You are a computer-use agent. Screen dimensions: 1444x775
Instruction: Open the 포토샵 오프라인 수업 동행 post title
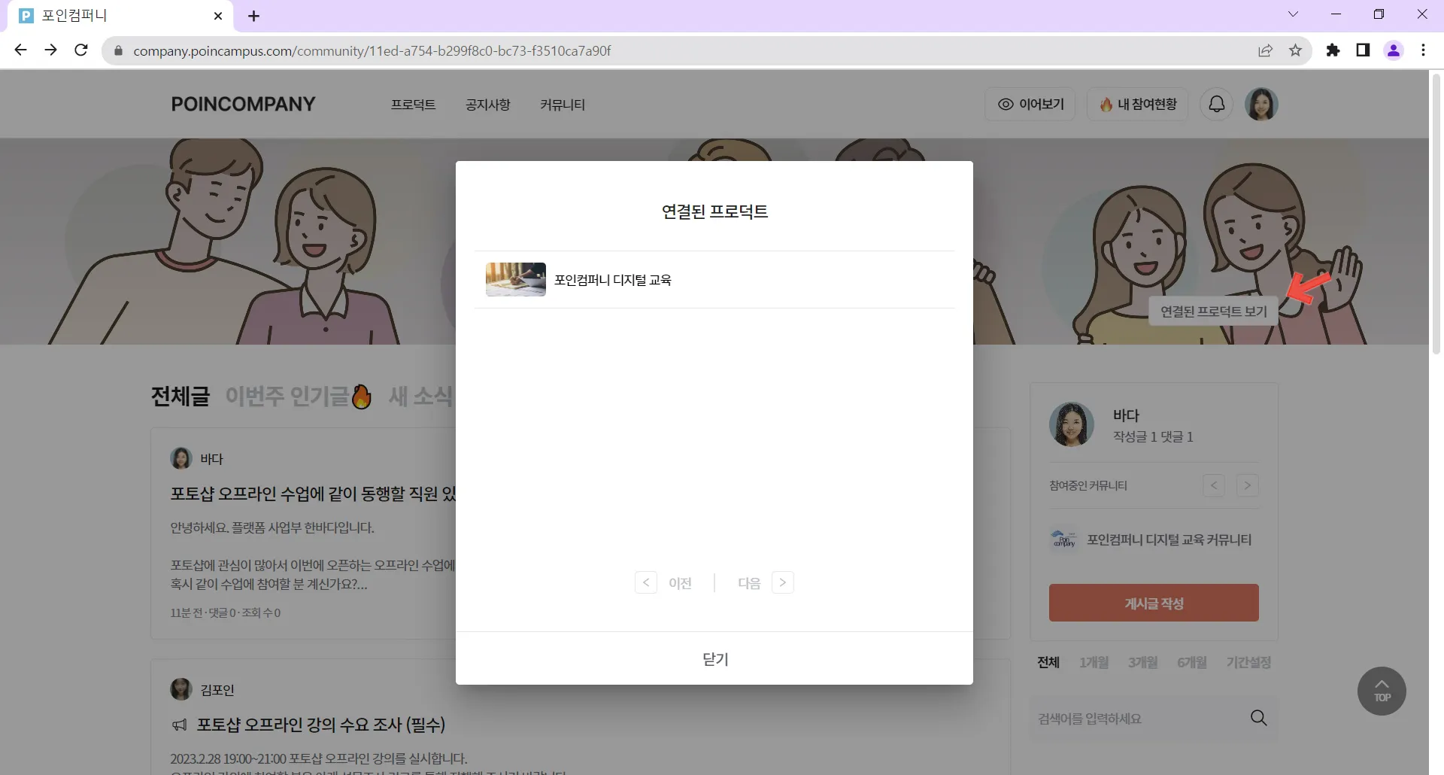(313, 494)
